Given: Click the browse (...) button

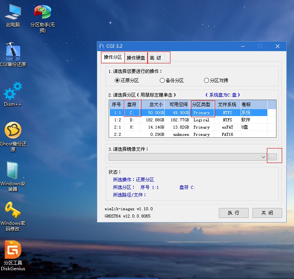Looking at the screenshot, I should click(272, 157).
